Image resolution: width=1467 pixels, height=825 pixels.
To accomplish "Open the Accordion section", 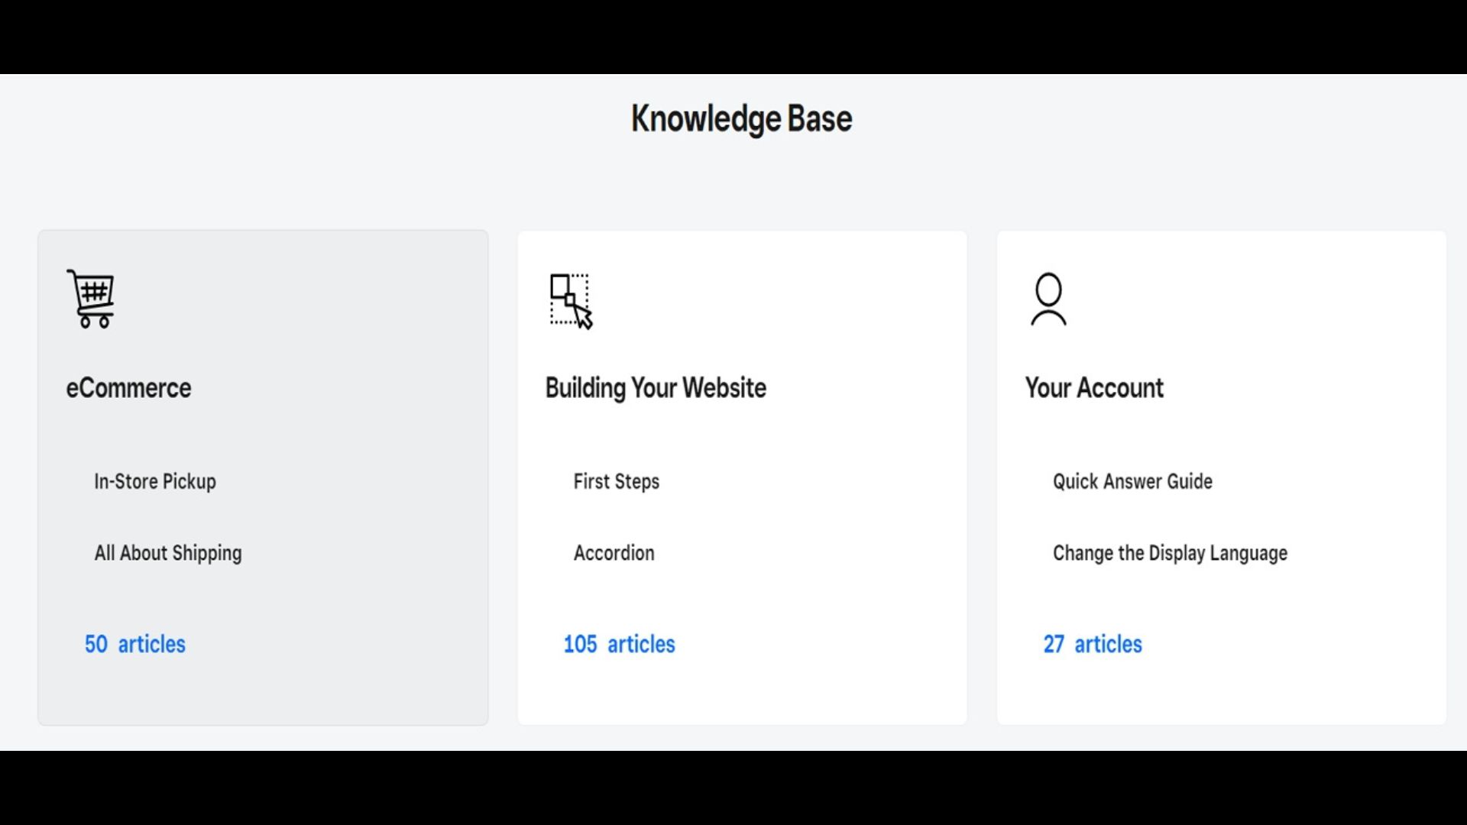I will tap(614, 553).
